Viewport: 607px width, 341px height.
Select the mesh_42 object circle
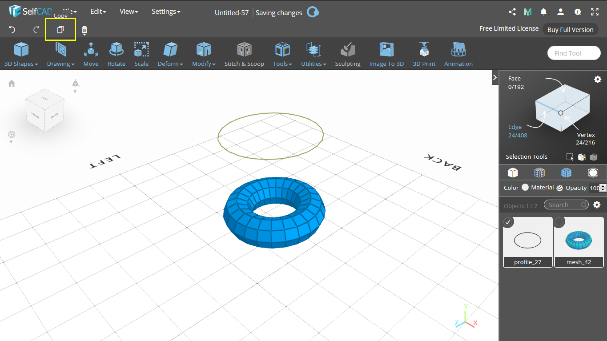click(x=559, y=222)
